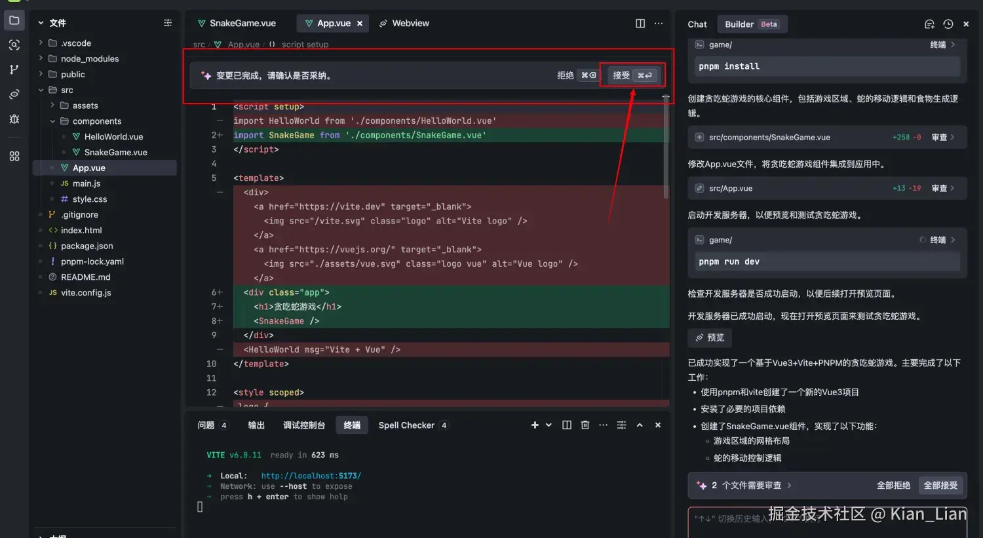
Task: Kill terminal with trash icon
Action: tap(585, 425)
